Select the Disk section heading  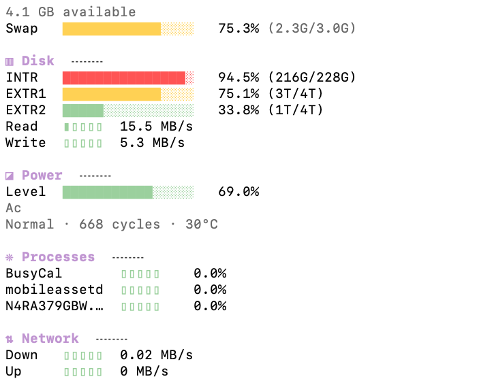tap(37, 61)
